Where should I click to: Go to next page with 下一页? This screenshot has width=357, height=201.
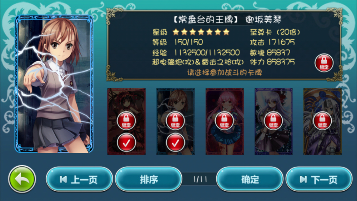319,179
